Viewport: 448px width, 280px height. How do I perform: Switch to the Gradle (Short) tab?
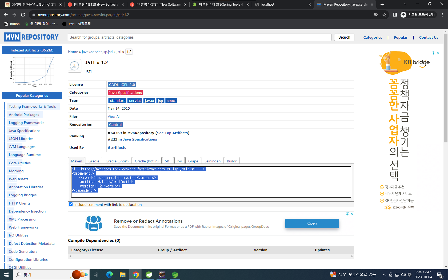pyautogui.click(x=117, y=161)
